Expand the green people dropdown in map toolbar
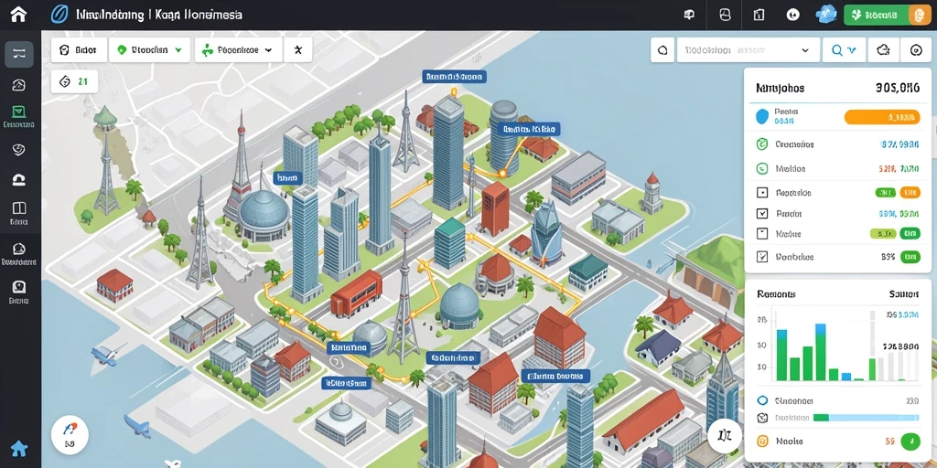The height and width of the screenshot is (468, 937). tap(238, 50)
